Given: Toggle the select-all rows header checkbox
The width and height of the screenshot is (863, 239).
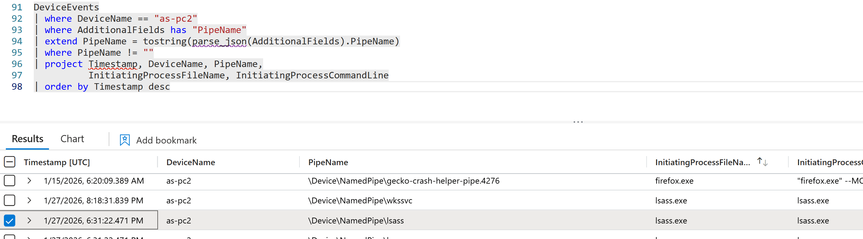Looking at the screenshot, I should (10, 162).
